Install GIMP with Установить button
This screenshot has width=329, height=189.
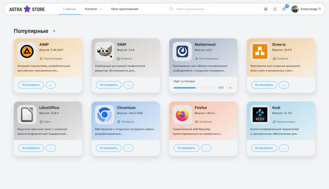coord(109,85)
